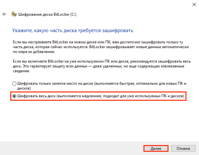Click the word 'дисков)' under the first option
The height and width of the screenshot is (155, 199).
point(24,89)
